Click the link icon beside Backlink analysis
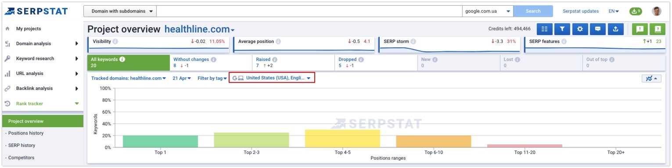Viewport: 672px width, 168px height. 7,89
